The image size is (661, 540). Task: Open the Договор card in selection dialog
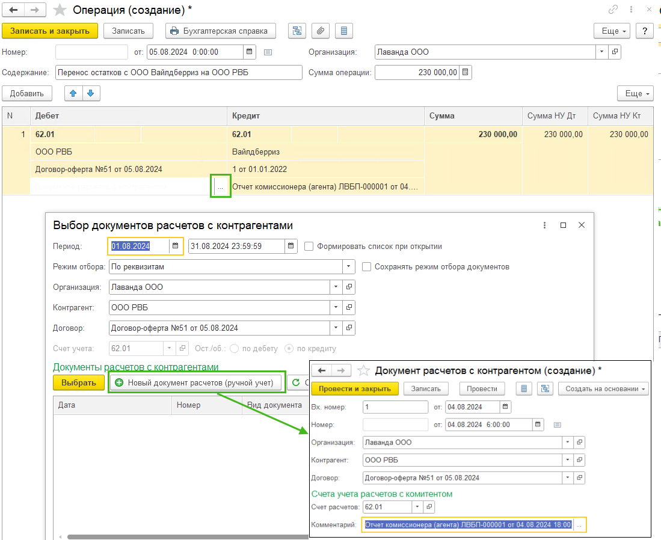coord(349,328)
